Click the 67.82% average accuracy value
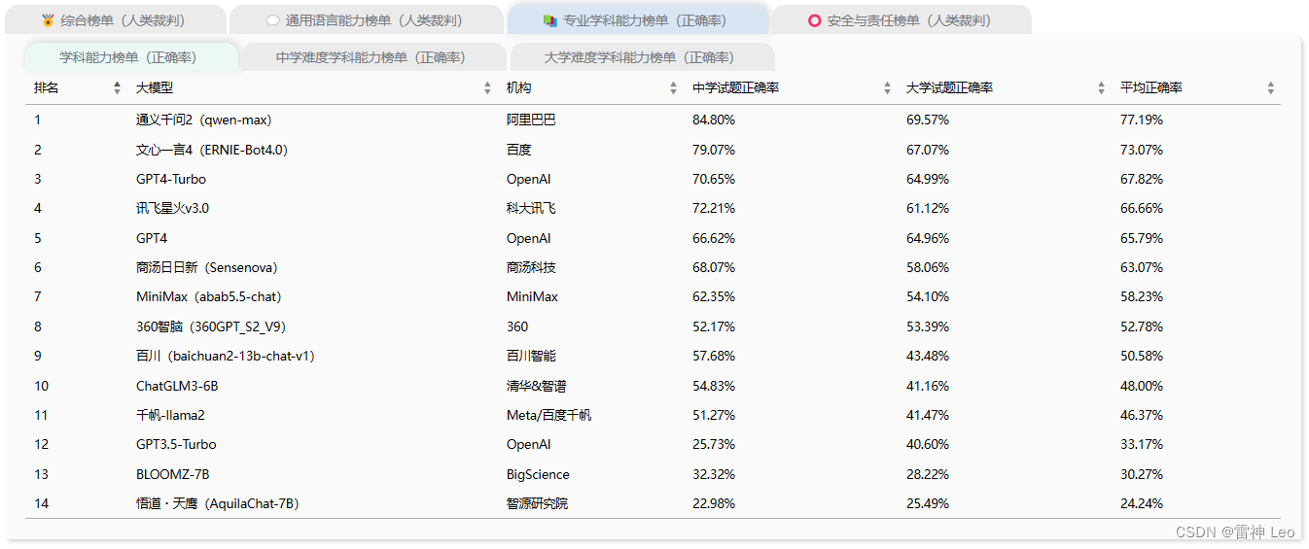The height and width of the screenshot is (549, 1309). pyautogui.click(x=1142, y=179)
